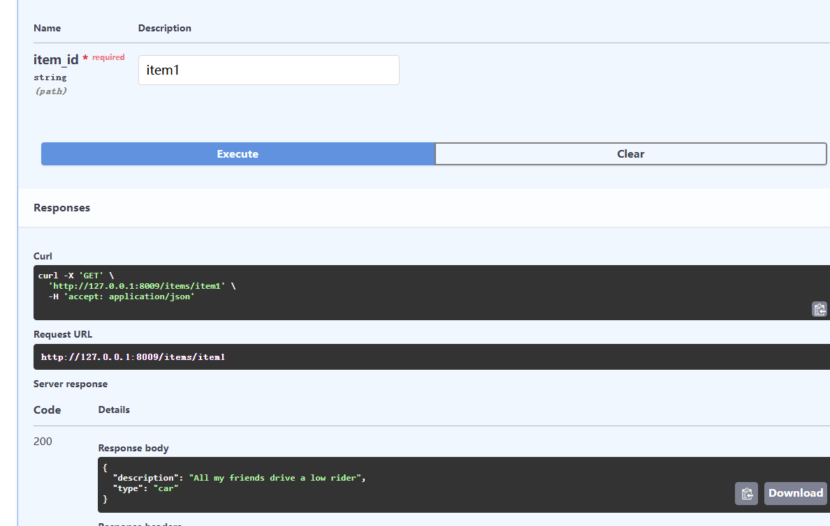This screenshot has height=526, width=830.
Task: Copy the response body to clipboard
Action: click(746, 493)
